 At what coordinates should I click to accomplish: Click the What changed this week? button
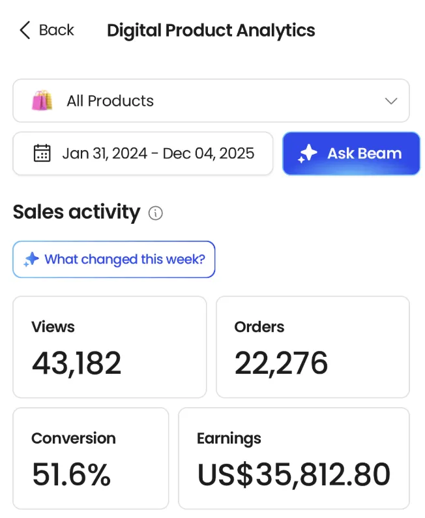(114, 259)
